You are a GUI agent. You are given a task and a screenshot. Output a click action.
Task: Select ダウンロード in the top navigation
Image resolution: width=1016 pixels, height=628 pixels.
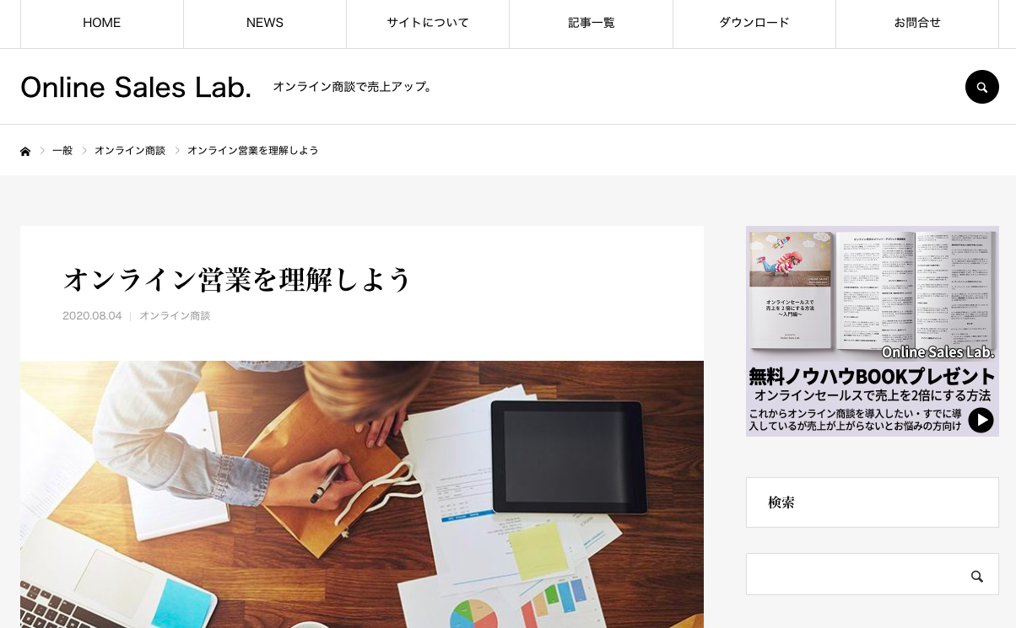point(754,24)
